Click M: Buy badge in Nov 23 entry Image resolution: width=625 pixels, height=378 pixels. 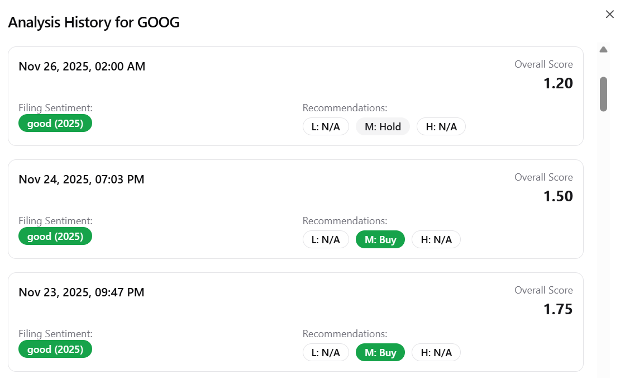(380, 353)
